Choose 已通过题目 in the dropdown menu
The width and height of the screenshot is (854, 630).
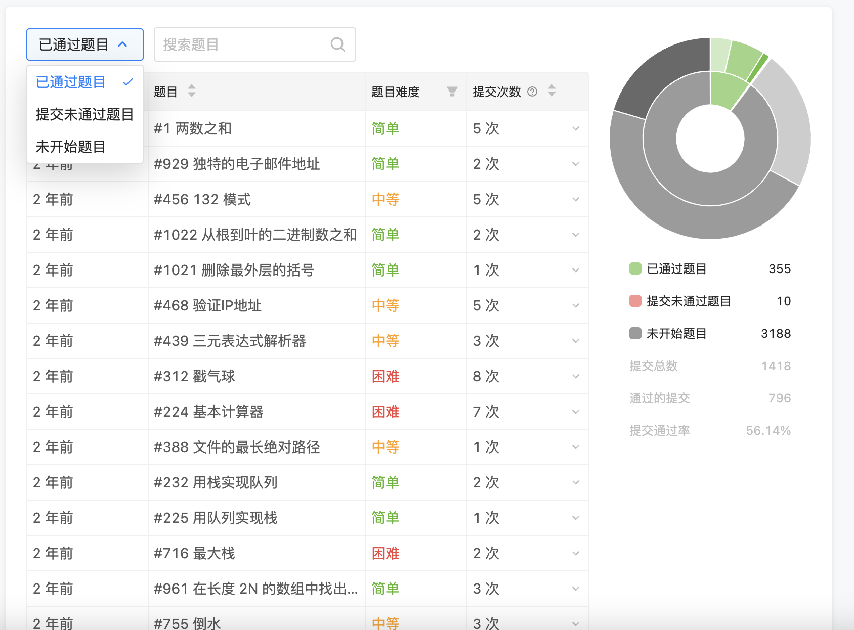tap(85, 82)
